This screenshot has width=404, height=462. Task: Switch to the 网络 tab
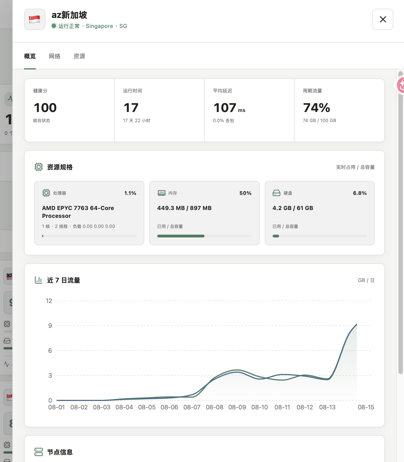click(x=55, y=56)
